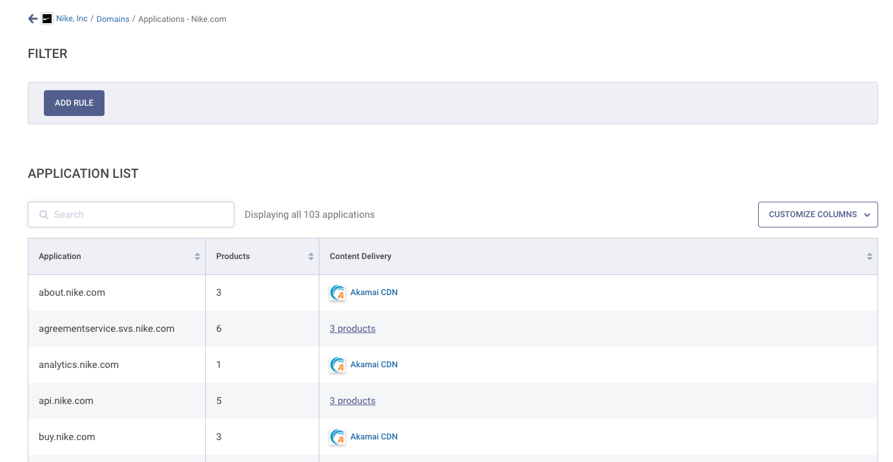This screenshot has height=462, width=893.
Task: Go to Nike, Inc breadcrumb link
Action: (72, 19)
